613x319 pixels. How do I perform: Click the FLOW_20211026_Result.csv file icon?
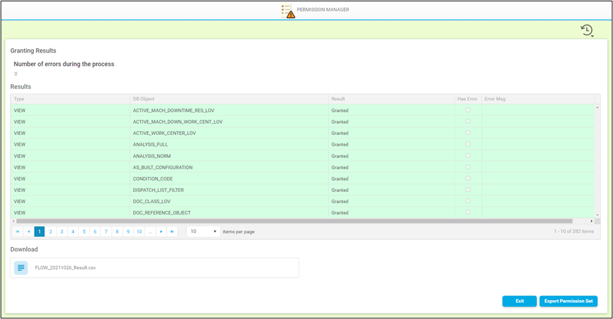[x=21, y=267]
